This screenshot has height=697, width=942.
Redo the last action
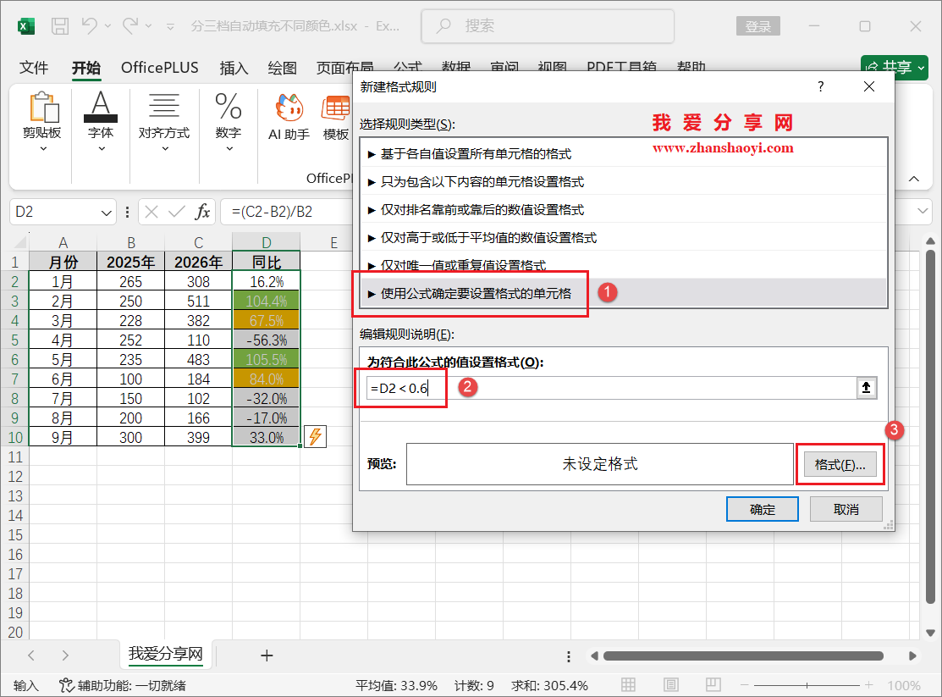pyautogui.click(x=129, y=26)
